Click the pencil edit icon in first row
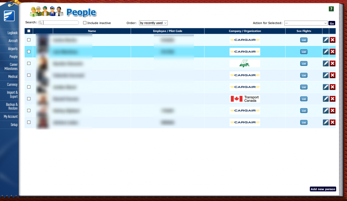 point(326,40)
